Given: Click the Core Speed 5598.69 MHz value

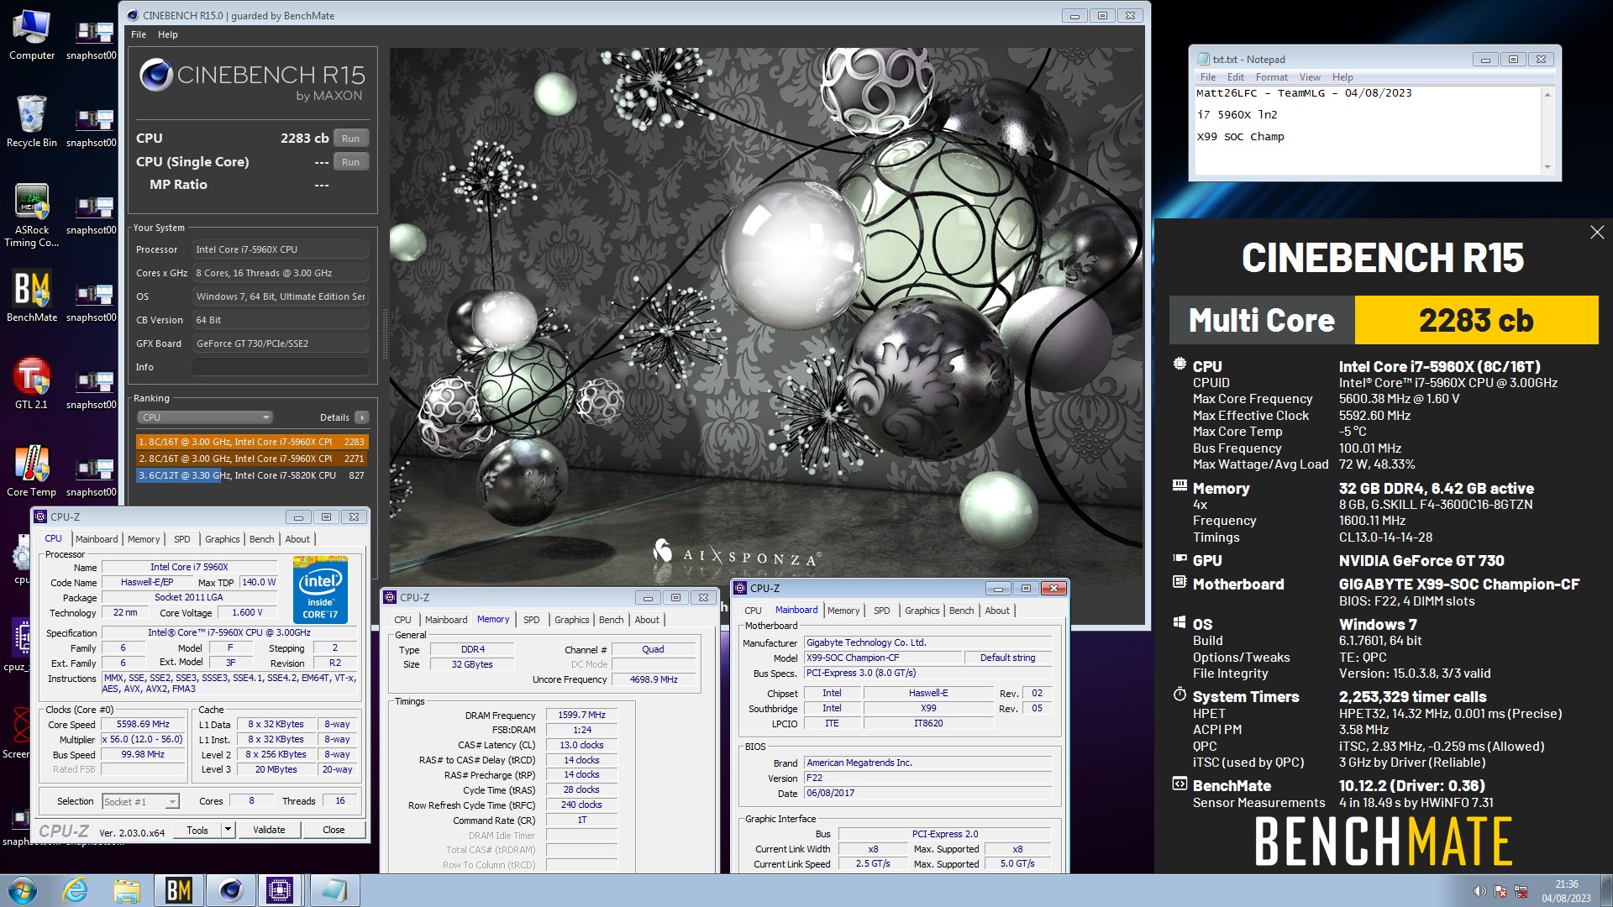Looking at the screenshot, I should 143,725.
